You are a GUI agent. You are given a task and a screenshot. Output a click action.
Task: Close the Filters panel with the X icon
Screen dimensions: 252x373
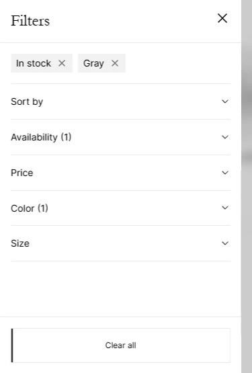pyautogui.click(x=222, y=18)
